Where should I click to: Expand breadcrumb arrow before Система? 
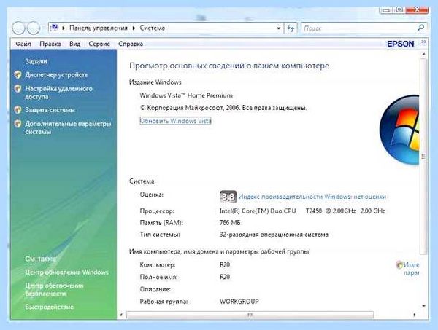(x=134, y=28)
